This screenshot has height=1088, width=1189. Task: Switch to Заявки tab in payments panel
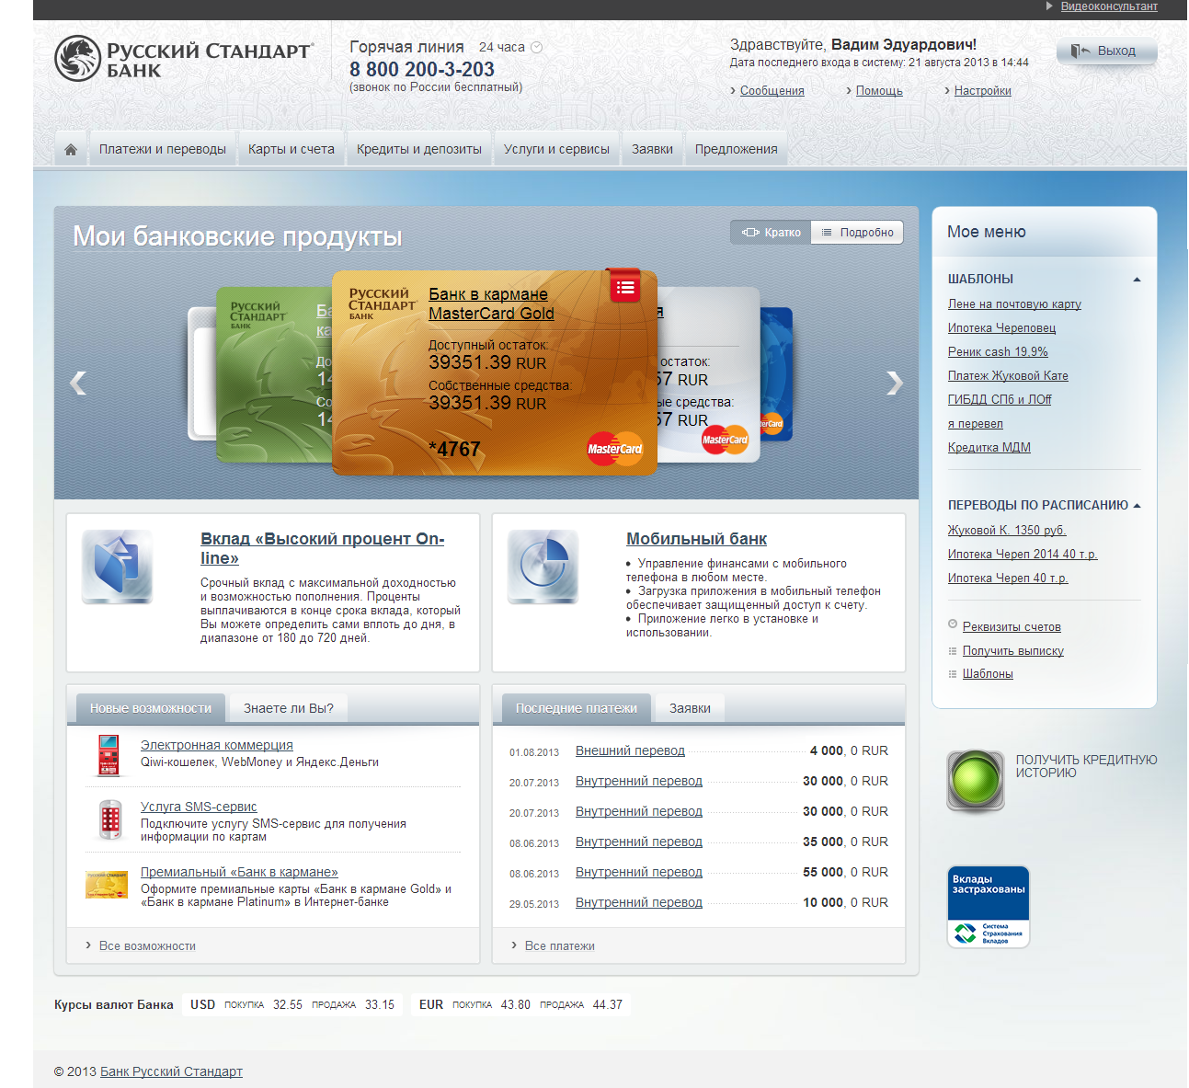pos(690,708)
